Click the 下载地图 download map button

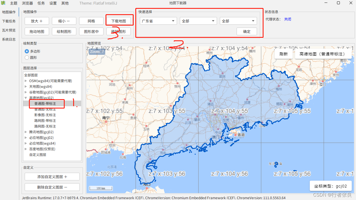pyautogui.click(x=119, y=21)
